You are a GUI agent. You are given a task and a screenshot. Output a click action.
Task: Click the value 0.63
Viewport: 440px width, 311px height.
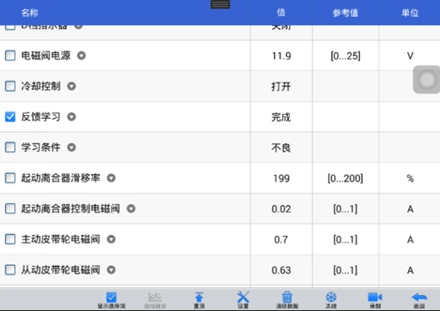point(281,271)
